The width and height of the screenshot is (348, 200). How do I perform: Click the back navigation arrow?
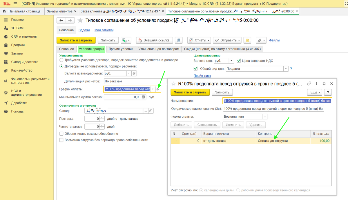[x=61, y=21]
